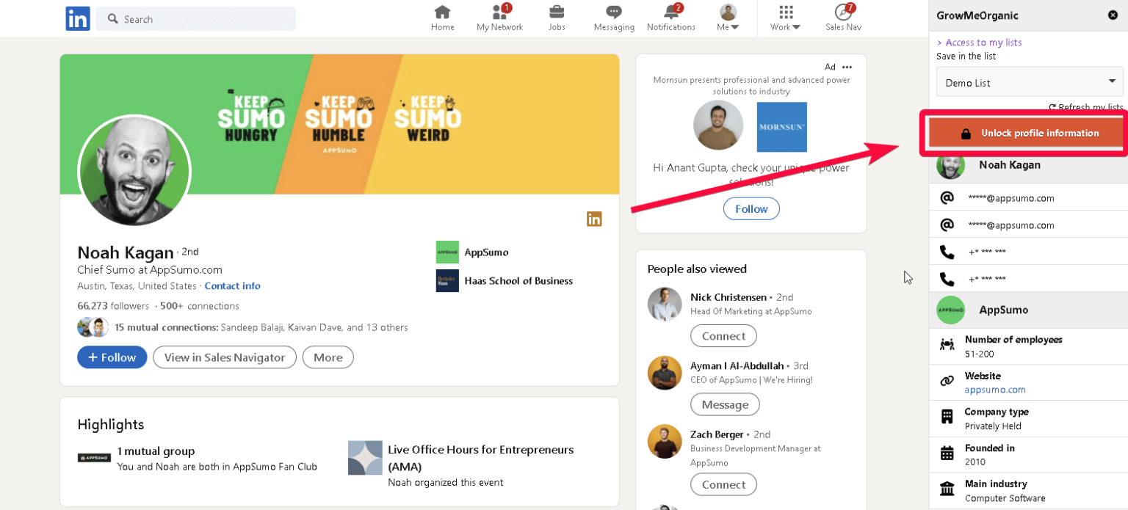
Task: Open the Messaging speech bubble icon
Action: pos(613,13)
